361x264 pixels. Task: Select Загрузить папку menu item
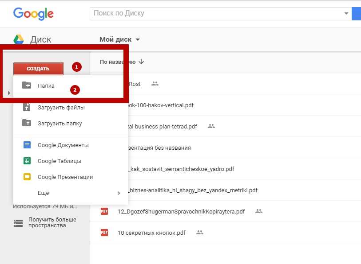[x=71, y=123]
